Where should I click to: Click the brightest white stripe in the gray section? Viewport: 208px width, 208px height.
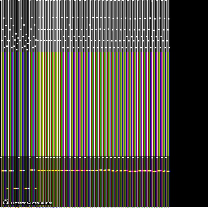(43, 26)
